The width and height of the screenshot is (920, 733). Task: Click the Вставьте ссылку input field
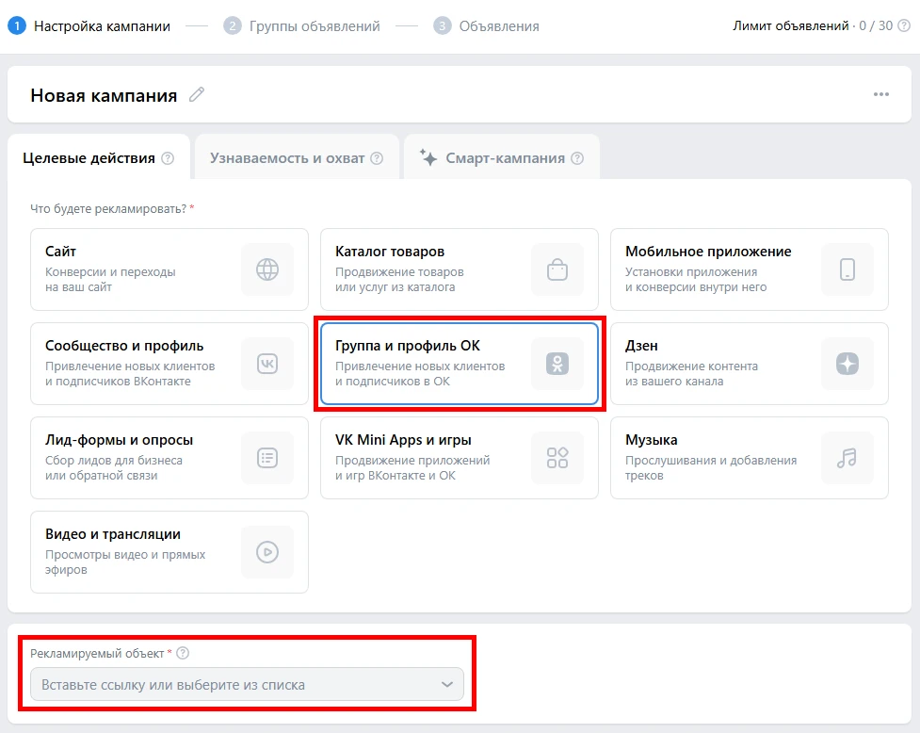coord(231,685)
